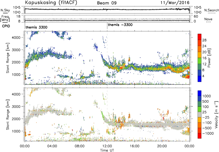Click the orange segment of the power colorbar

tap(200, 49)
